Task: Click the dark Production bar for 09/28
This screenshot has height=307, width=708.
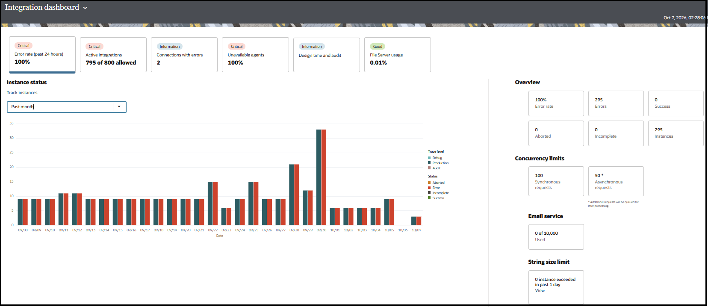Action: click(292, 195)
